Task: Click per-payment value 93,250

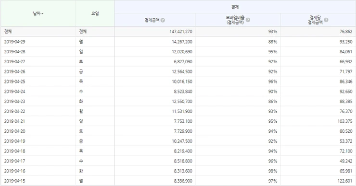Action: coord(346,42)
